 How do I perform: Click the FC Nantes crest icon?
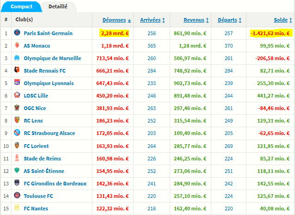17,208
